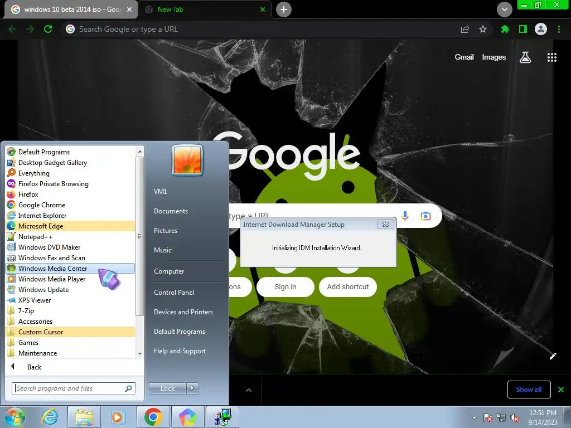The height and width of the screenshot is (428, 571).
Task: Click Show all in the downloads bar
Action: tap(529, 390)
